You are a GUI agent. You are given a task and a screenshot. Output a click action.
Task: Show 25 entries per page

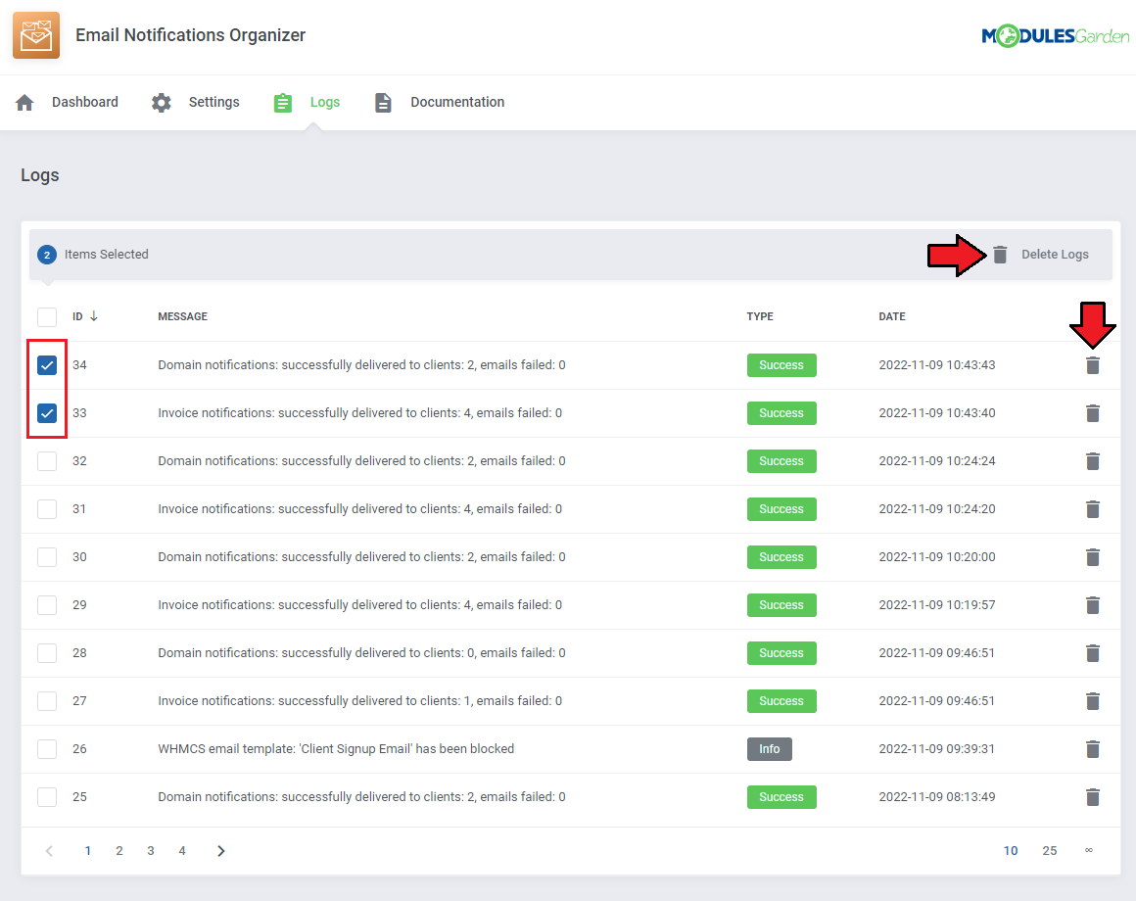[x=1050, y=851]
